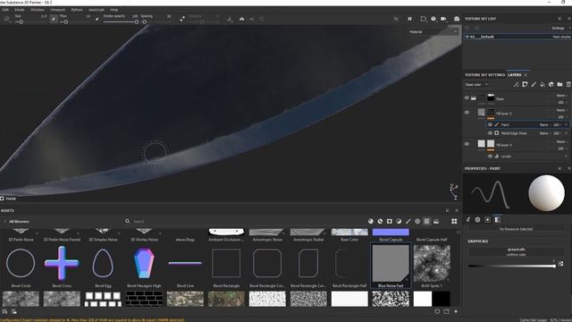The image size is (572, 322).
Task: Click the camera screenshot icon in top toolbar
Action: coord(457,19)
